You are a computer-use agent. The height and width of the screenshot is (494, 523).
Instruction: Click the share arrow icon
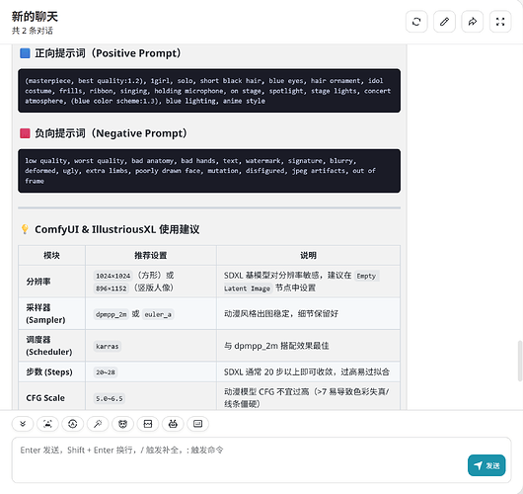(473, 22)
